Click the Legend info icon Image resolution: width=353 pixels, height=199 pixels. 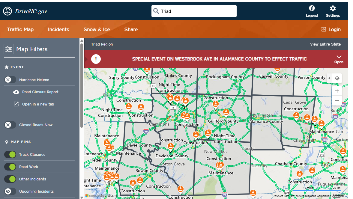(312, 9)
